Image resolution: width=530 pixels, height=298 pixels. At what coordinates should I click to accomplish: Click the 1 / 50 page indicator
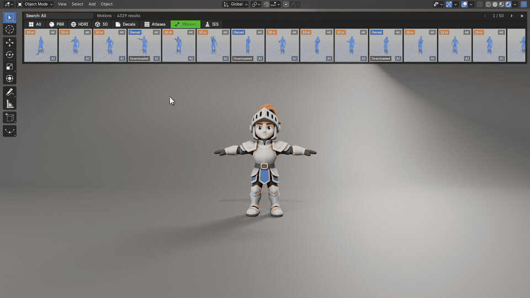pyautogui.click(x=498, y=15)
